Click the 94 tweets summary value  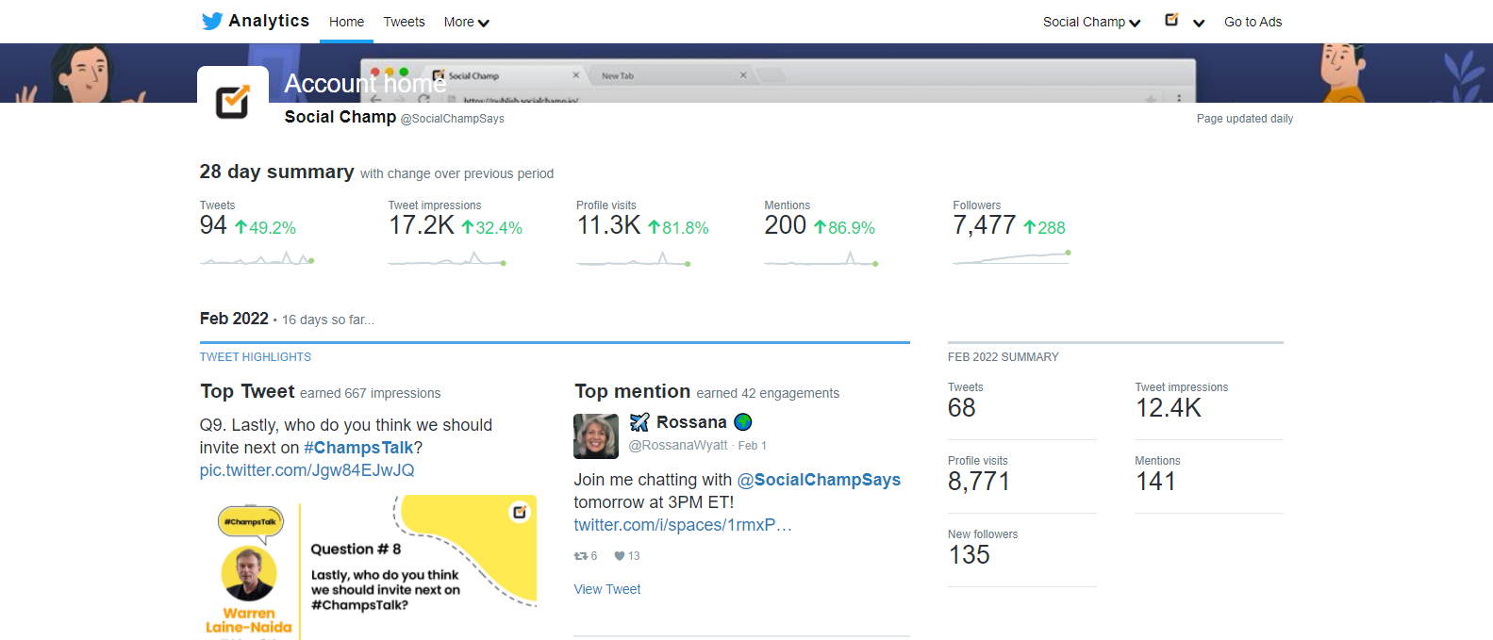213,225
